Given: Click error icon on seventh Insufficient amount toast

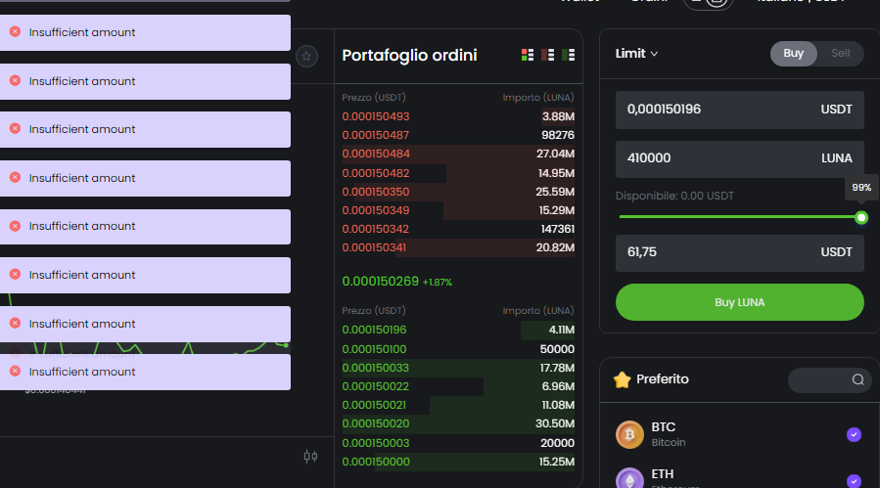Looking at the screenshot, I should [x=15, y=324].
